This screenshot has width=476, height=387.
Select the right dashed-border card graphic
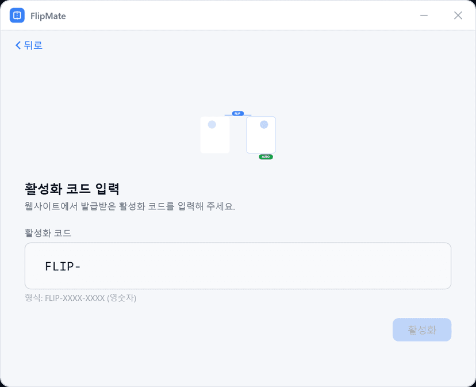click(261, 138)
